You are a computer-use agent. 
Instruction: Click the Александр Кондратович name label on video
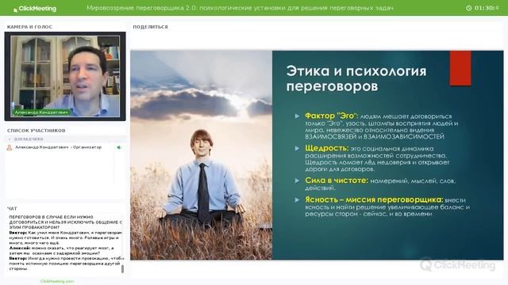point(41,112)
